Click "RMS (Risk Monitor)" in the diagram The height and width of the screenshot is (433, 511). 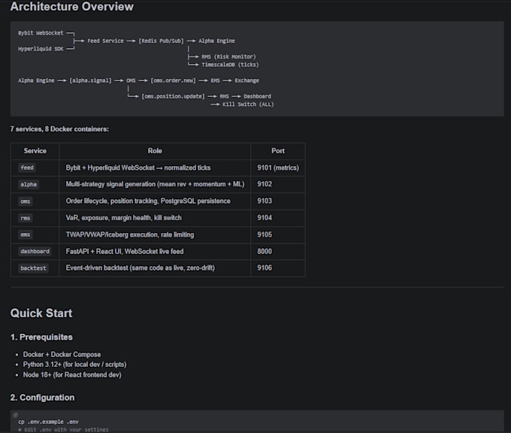point(228,56)
